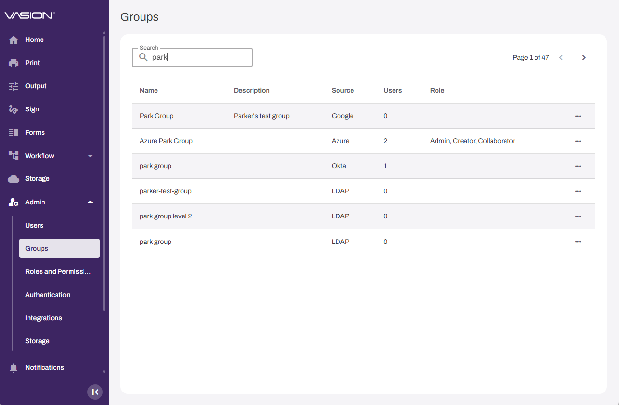Image resolution: width=619 pixels, height=405 pixels.
Task: Click the Role column header
Action: [x=437, y=91]
